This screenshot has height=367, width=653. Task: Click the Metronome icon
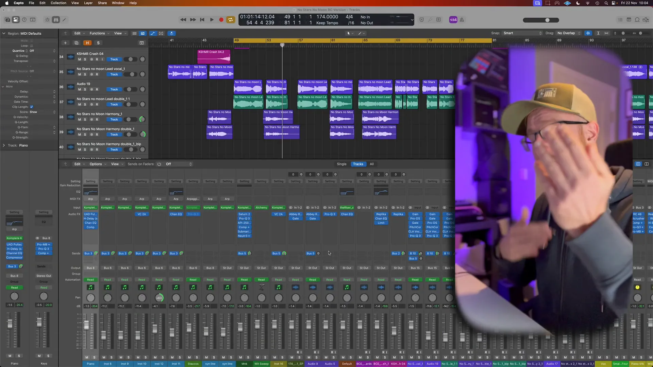coord(462,20)
